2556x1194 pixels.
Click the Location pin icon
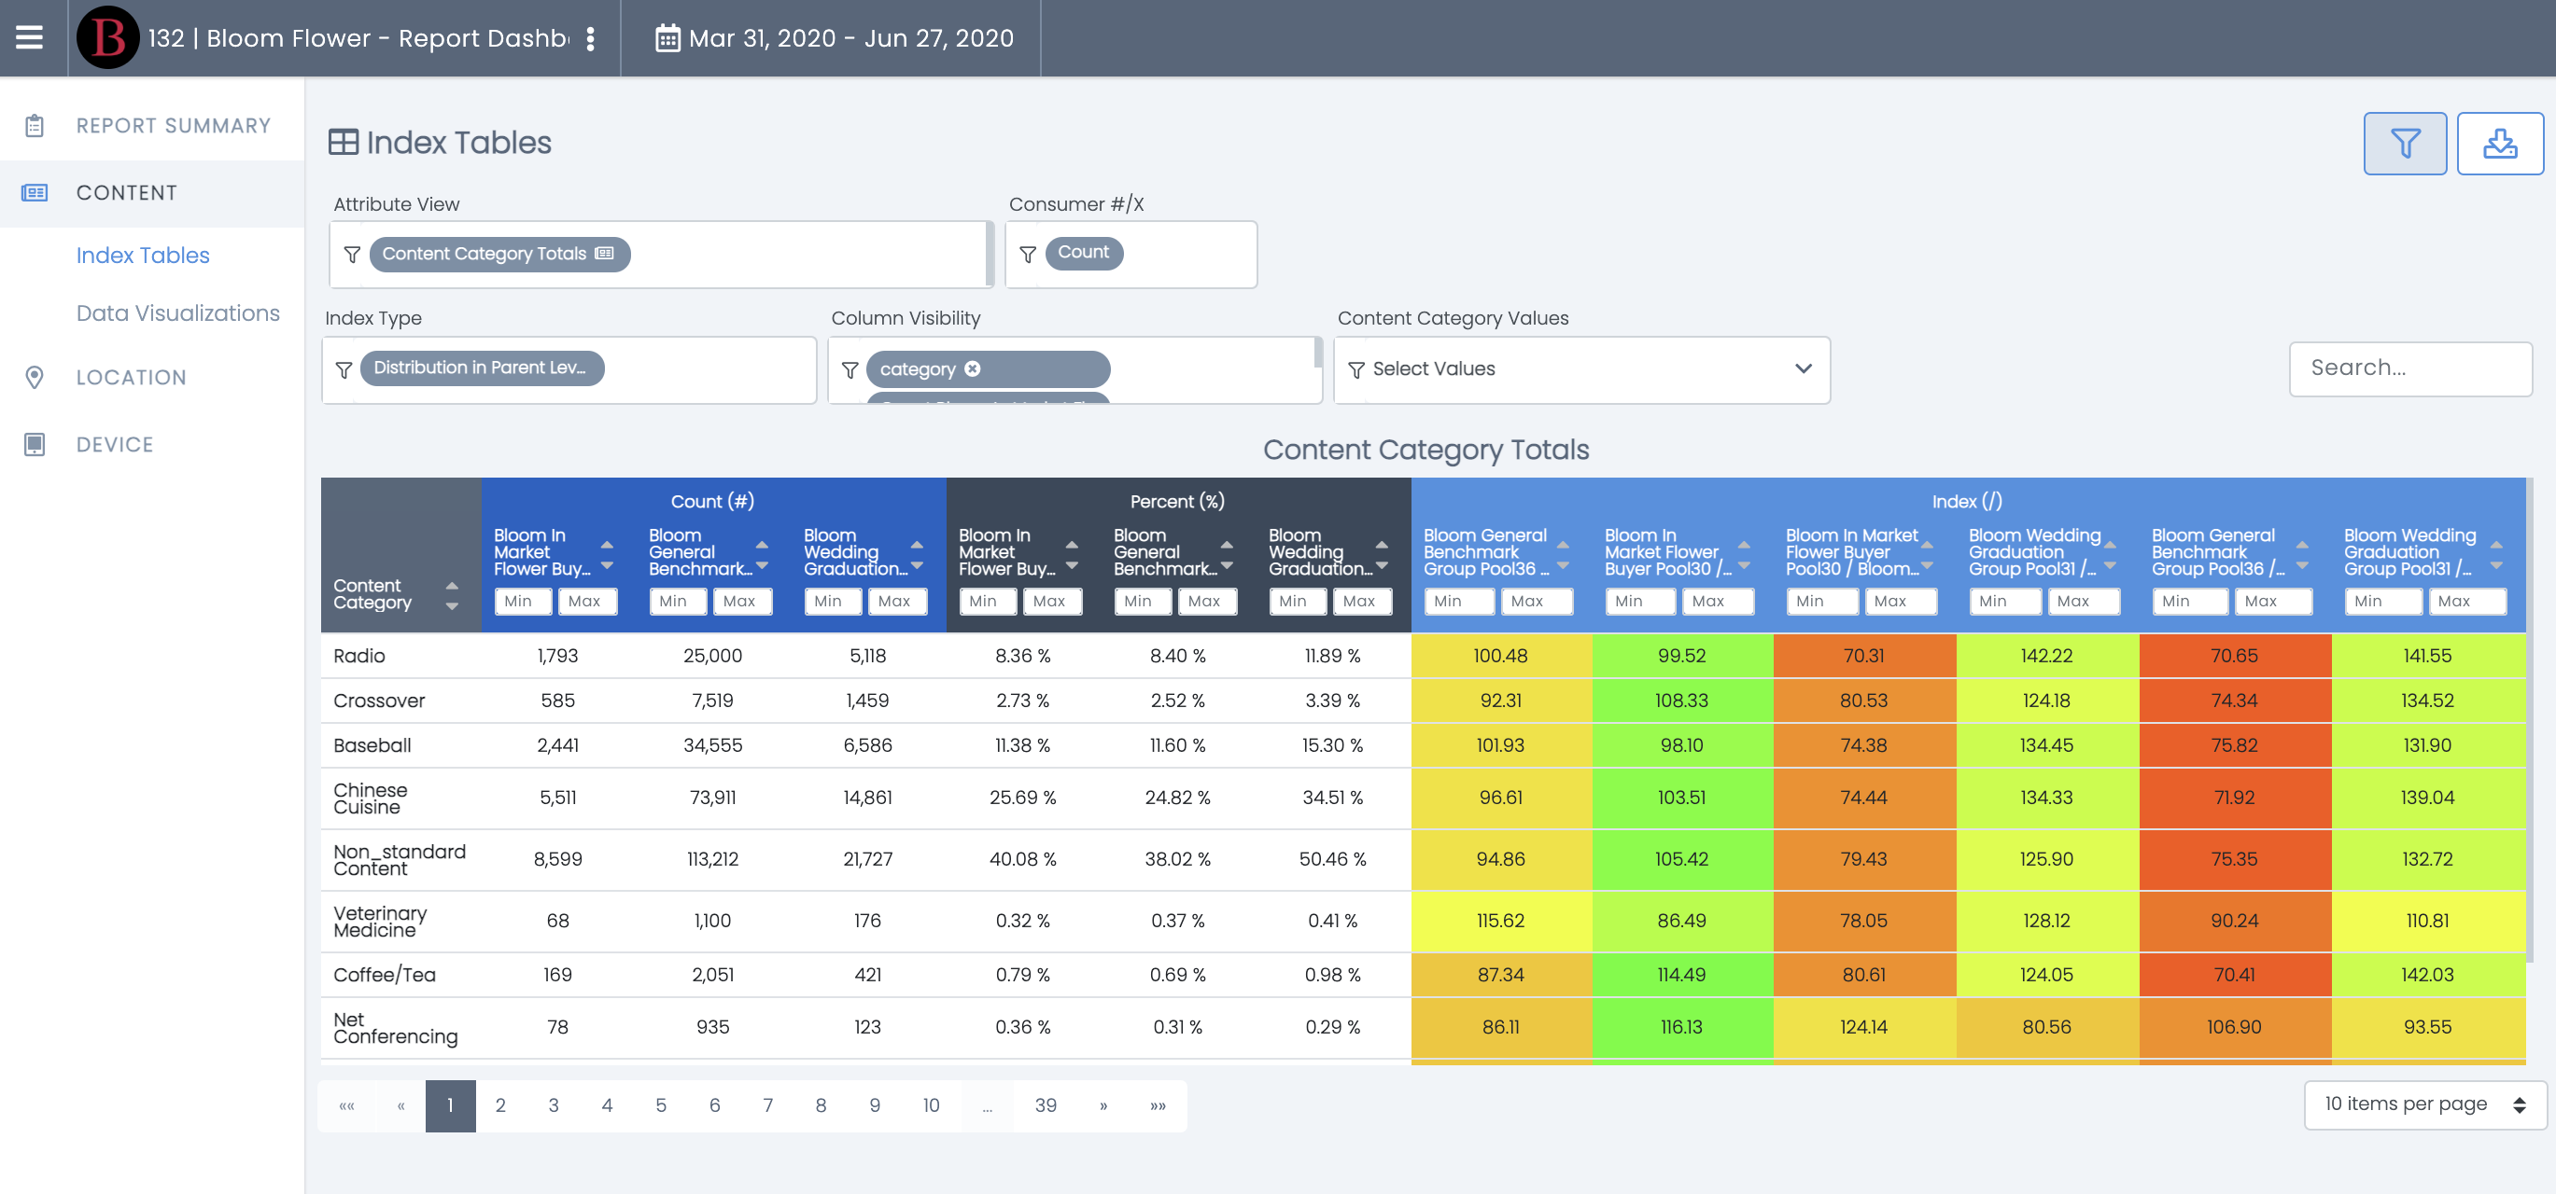(35, 378)
